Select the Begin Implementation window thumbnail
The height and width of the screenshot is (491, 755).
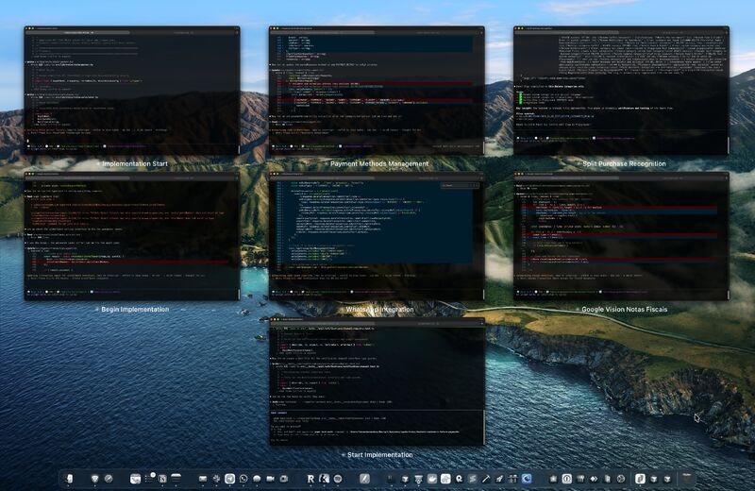pos(132,236)
